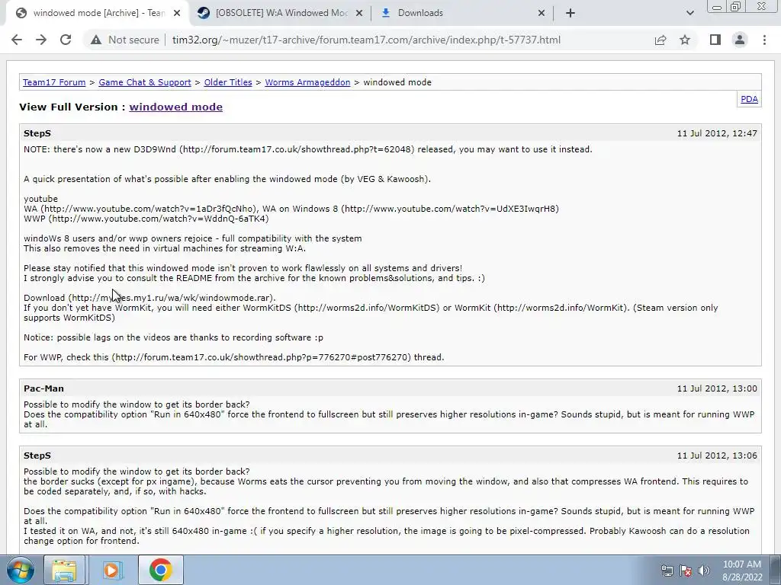Open the volume speaker tray icon

[x=704, y=571]
